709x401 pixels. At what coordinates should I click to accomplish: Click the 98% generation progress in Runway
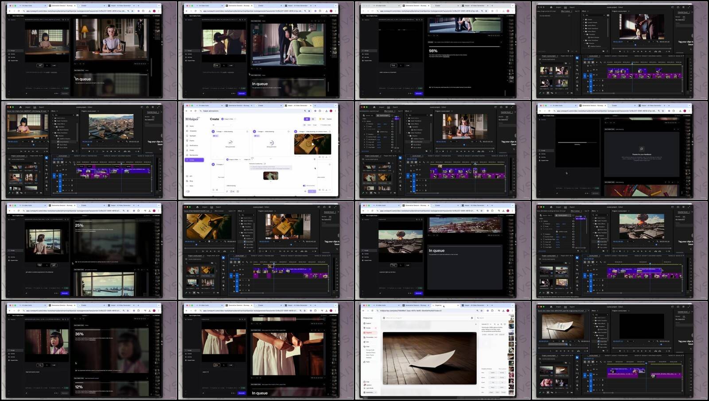tap(433, 51)
